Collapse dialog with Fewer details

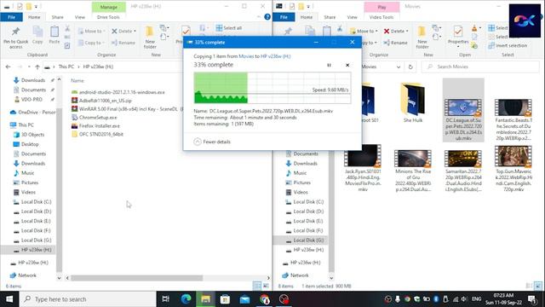(212, 142)
